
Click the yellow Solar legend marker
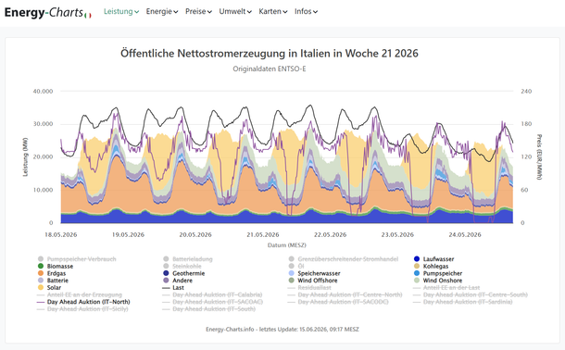pos(41,287)
